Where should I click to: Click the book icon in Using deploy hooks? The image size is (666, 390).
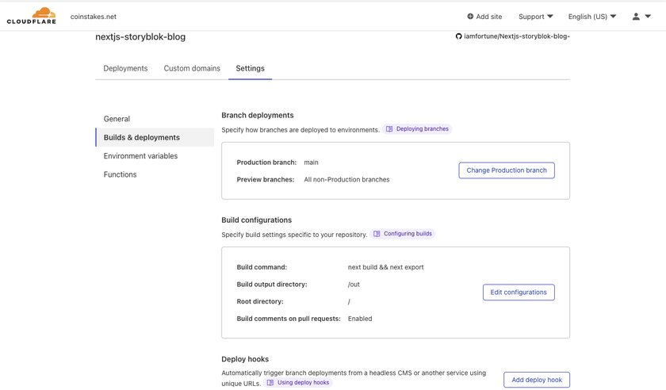(x=270, y=383)
